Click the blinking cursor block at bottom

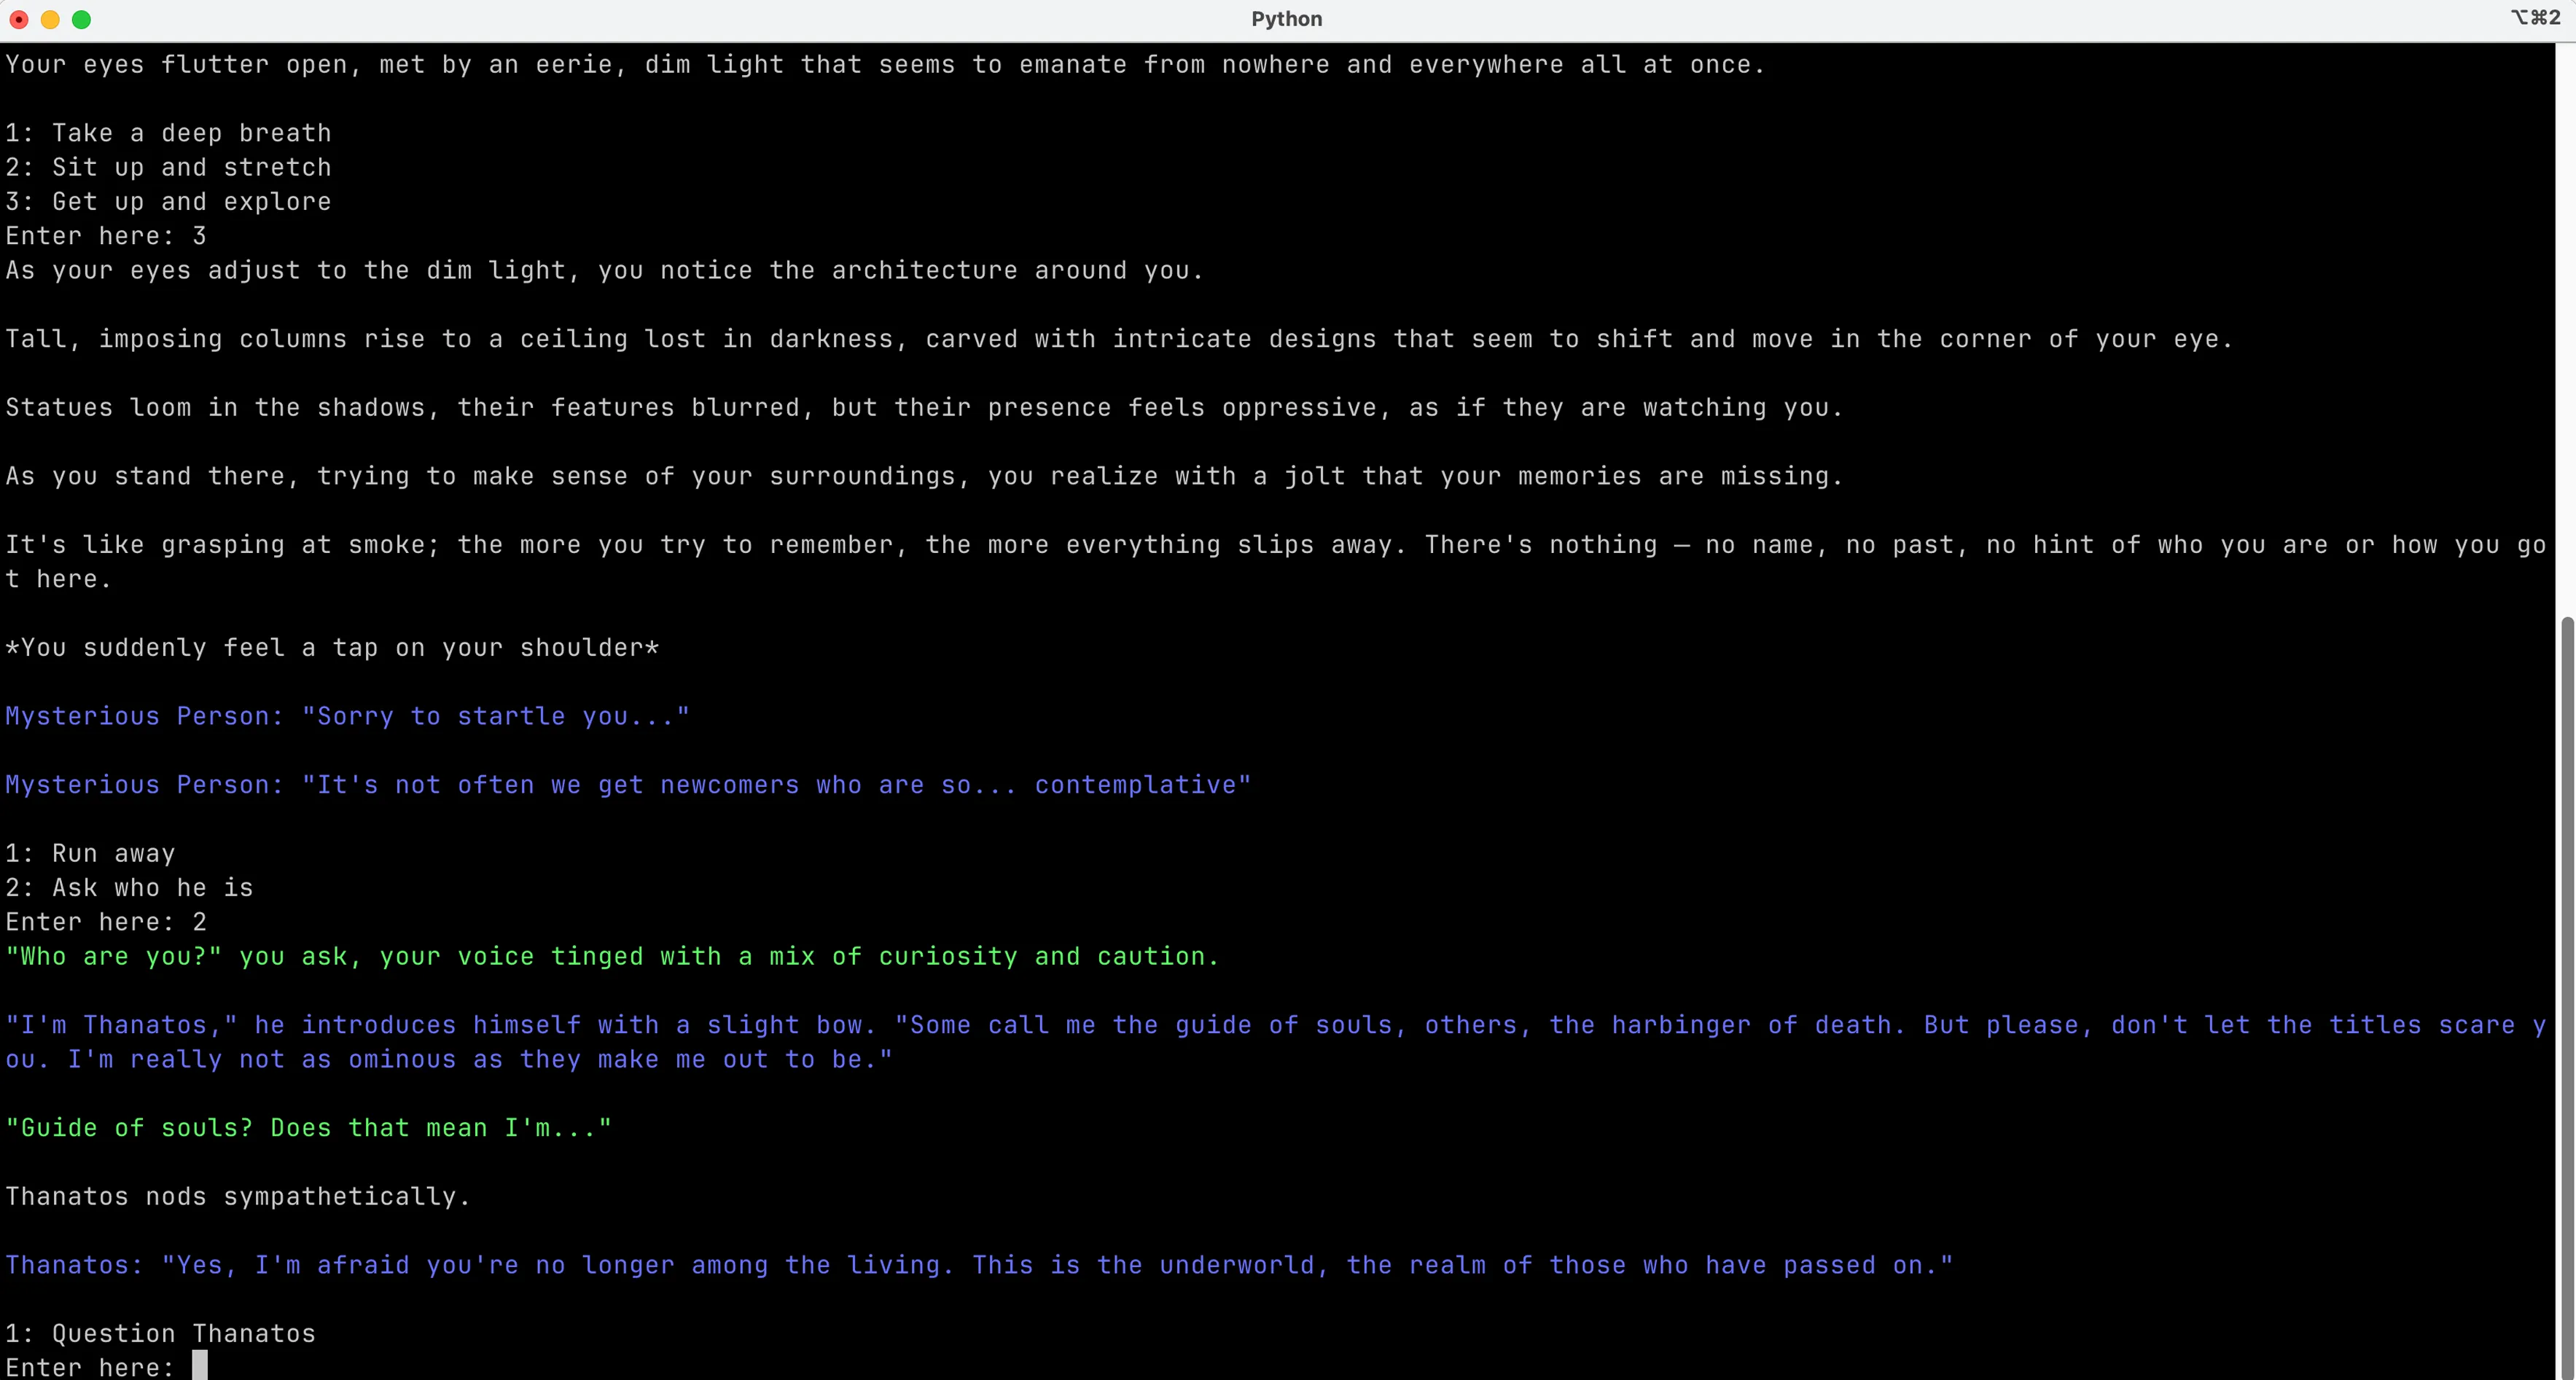point(199,1365)
